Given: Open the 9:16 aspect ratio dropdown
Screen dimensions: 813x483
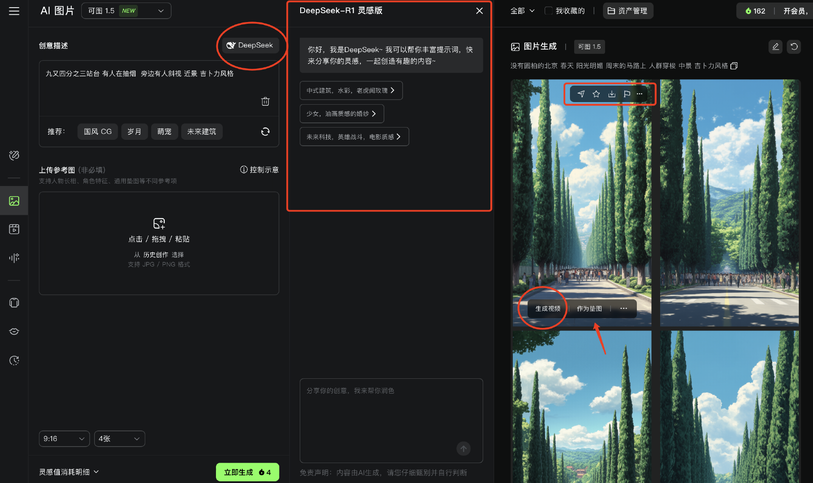Looking at the screenshot, I should pyautogui.click(x=64, y=439).
